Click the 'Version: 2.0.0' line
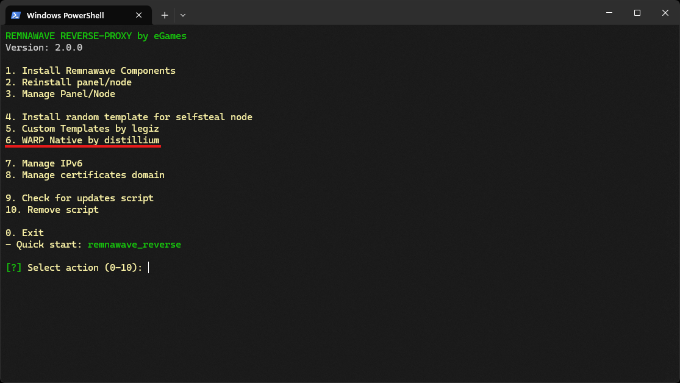The height and width of the screenshot is (383, 680). coord(44,48)
